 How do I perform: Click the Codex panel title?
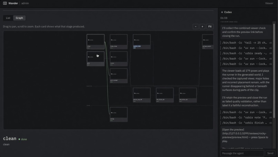pos(228,12)
